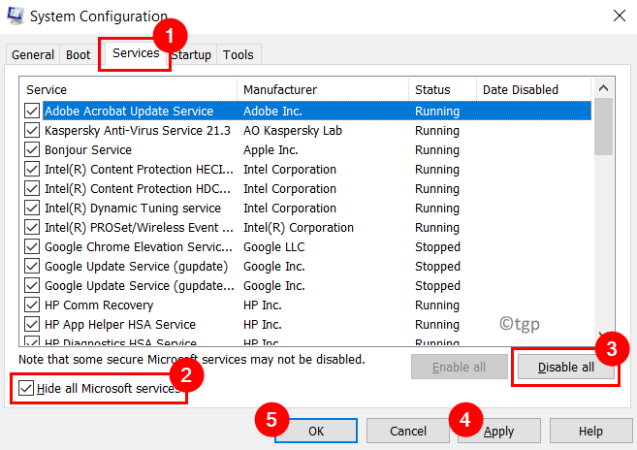Uncheck Adobe Acrobat Update Service checkbox
Image resolution: width=637 pixels, height=450 pixels.
pyautogui.click(x=32, y=111)
